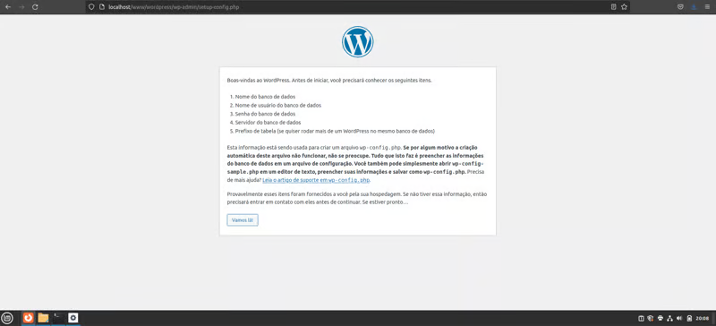This screenshot has width=716, height=326.
Task: Click 'Senha do banco de dados' item
Action: tap(265, 114)
